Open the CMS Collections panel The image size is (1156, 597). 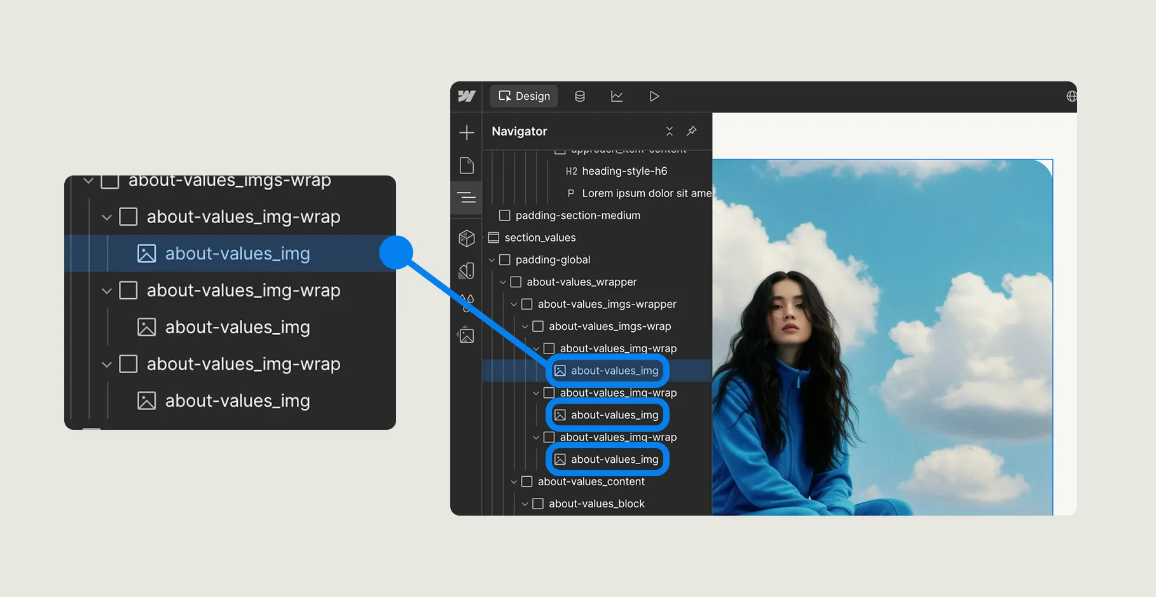579,96
